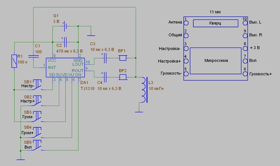Screen dimensions: 280x166
Task: Click the G1 battery symbol
Action: pos(65,26)
